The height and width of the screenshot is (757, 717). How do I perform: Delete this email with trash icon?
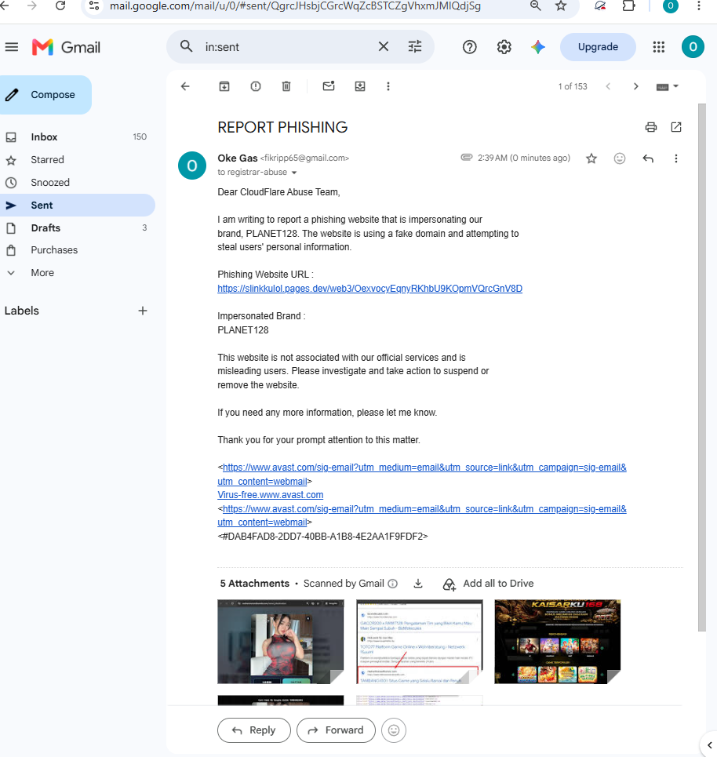(x=286, y=86)
